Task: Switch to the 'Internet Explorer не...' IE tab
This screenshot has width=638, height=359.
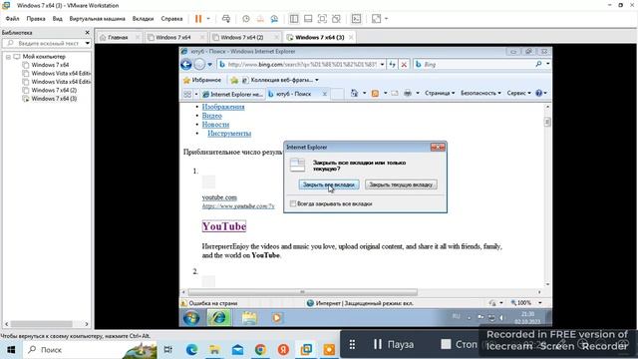Action: [232, 94]
